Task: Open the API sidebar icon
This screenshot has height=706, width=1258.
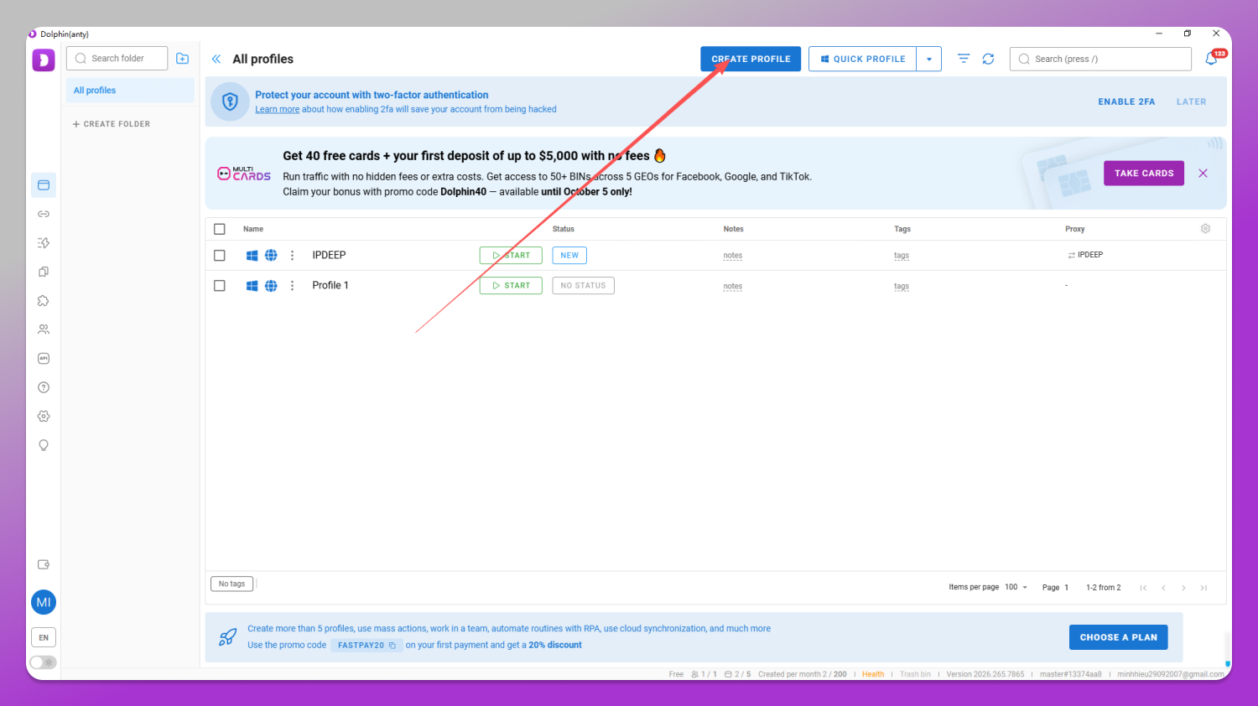Action: click(44, 358)
